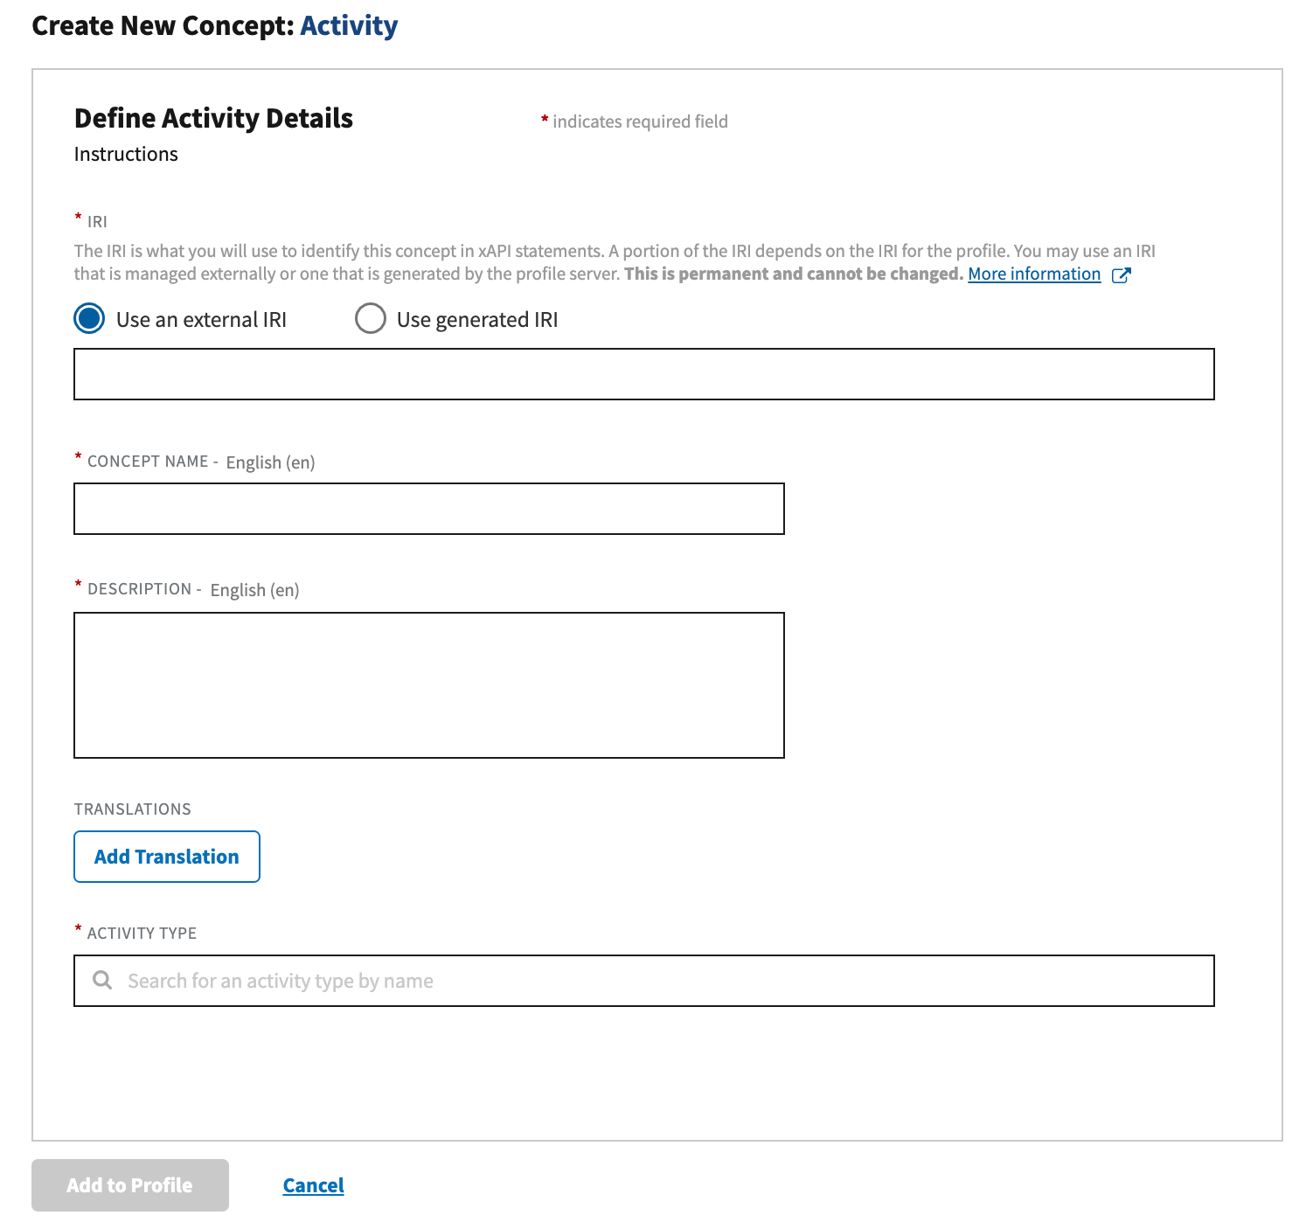Click into the Concept Name field

pos(428,509)
